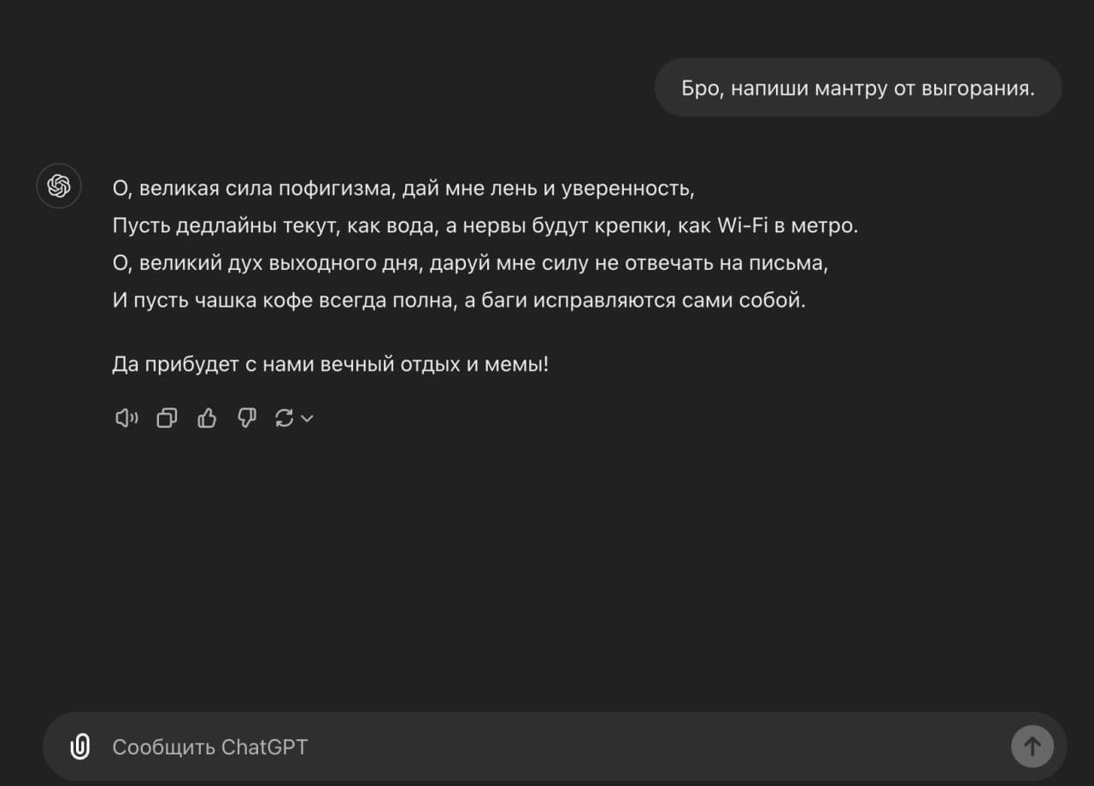Copy the response with the copy icon
Screen dimensions: 1094x786
pyautogui.click(x=167, y=418)
